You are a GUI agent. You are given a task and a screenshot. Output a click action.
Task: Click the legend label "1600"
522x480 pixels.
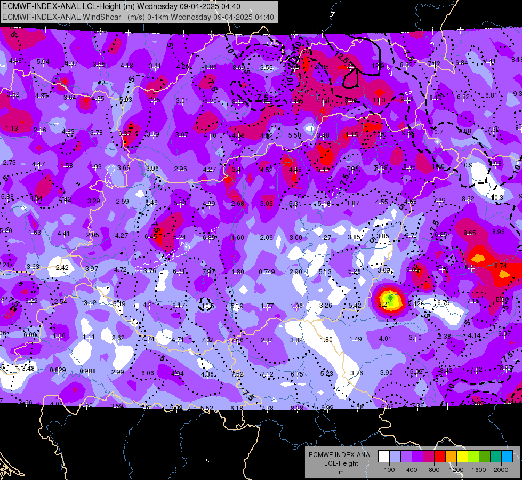[x=479, y=470]
